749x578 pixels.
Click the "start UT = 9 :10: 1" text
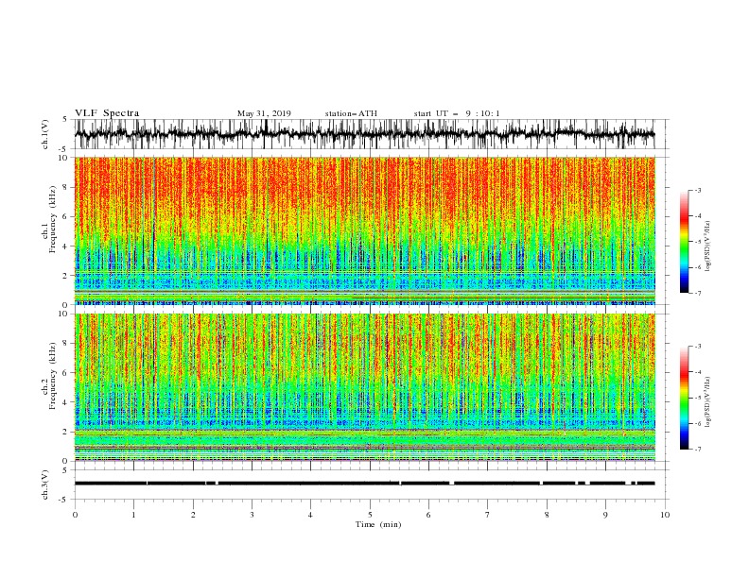(x=457, y=113)
